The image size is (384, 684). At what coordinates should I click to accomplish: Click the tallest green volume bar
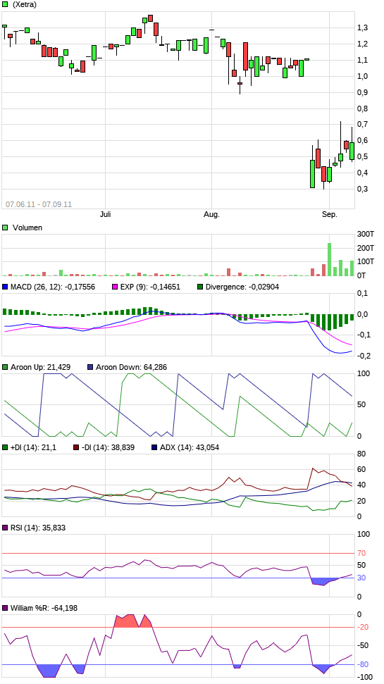pos(330,259)
